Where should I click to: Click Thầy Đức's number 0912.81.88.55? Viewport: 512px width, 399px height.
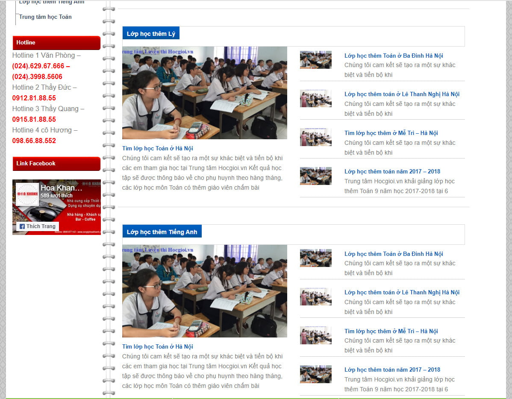[x=34, y=98]
